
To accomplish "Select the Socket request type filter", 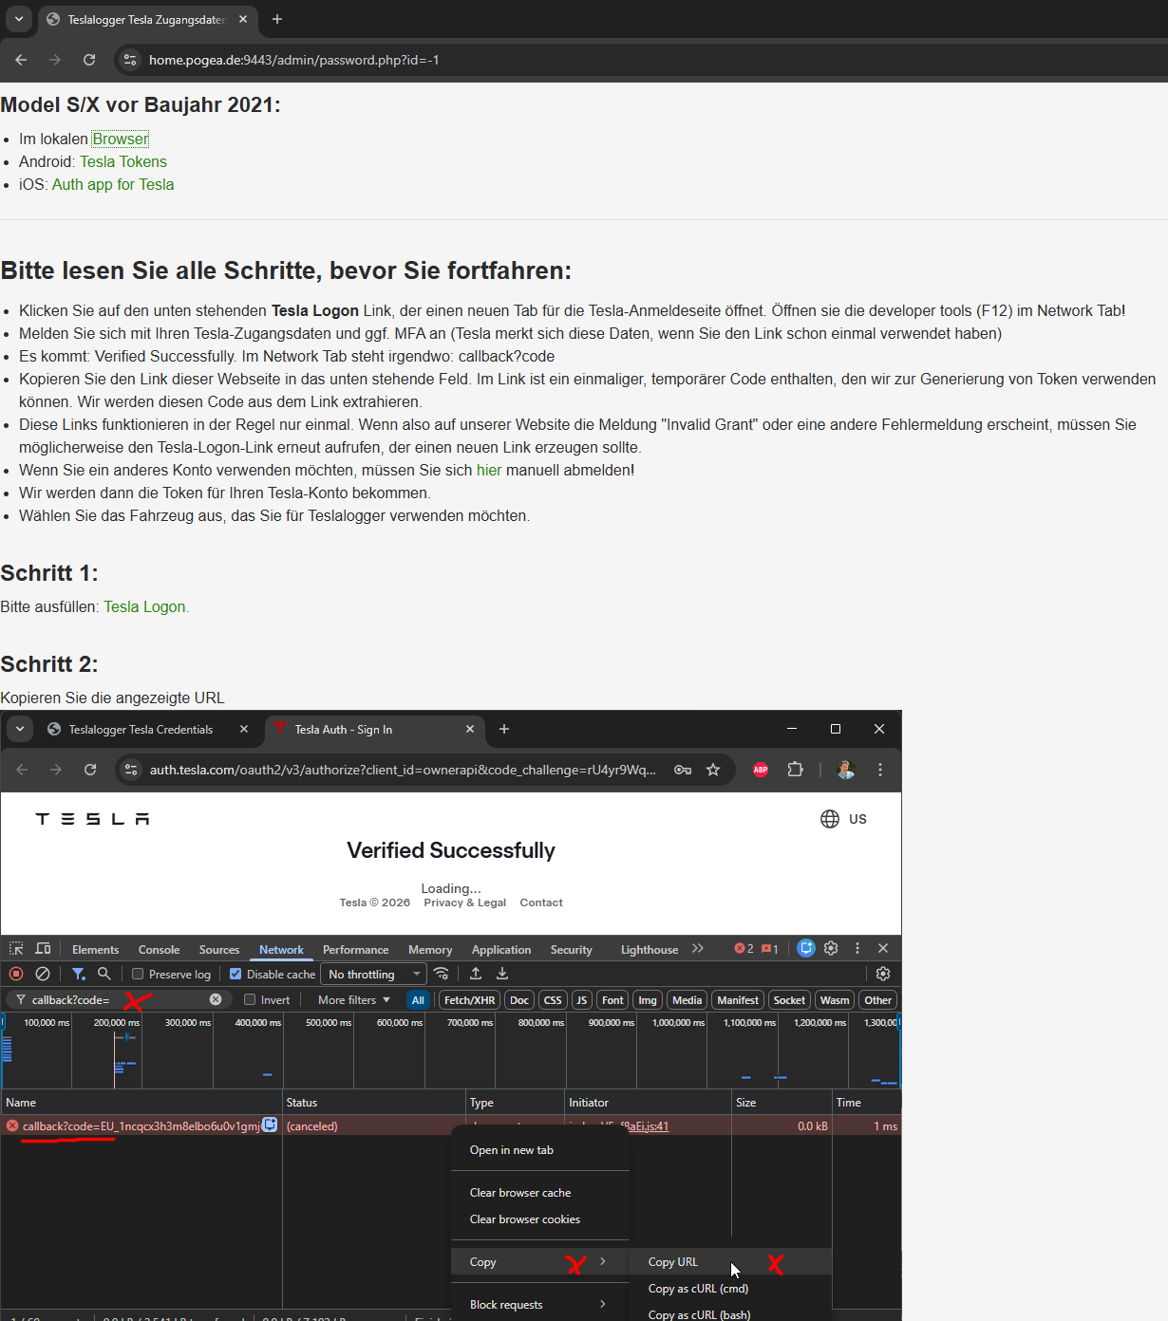I will click(x=789, y=999).
